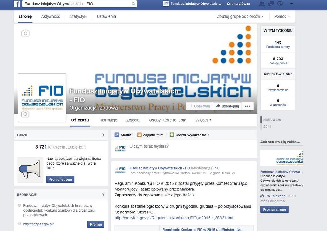The width and height of the screenshot is (327, 231).
Task: Click info icon beside page description
Action: 19,205
